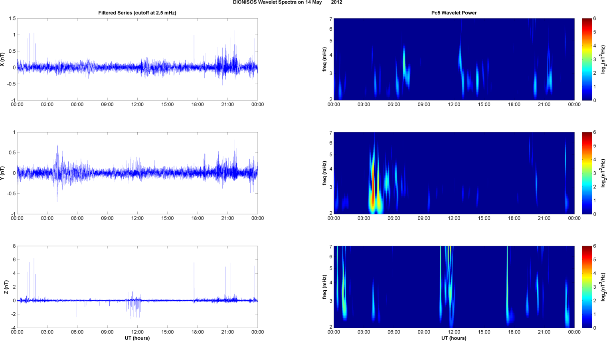The width and height of the screenshot is (607, 341).
Task: Click the '1.5' tick on the X (nT) axis
Action: tap(12, 19)
